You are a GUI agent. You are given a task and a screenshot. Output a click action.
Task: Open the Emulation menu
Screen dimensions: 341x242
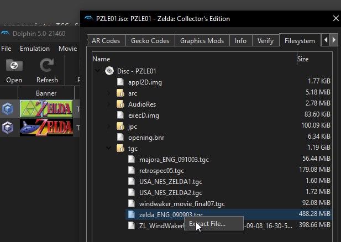click(x=35, y=48)
